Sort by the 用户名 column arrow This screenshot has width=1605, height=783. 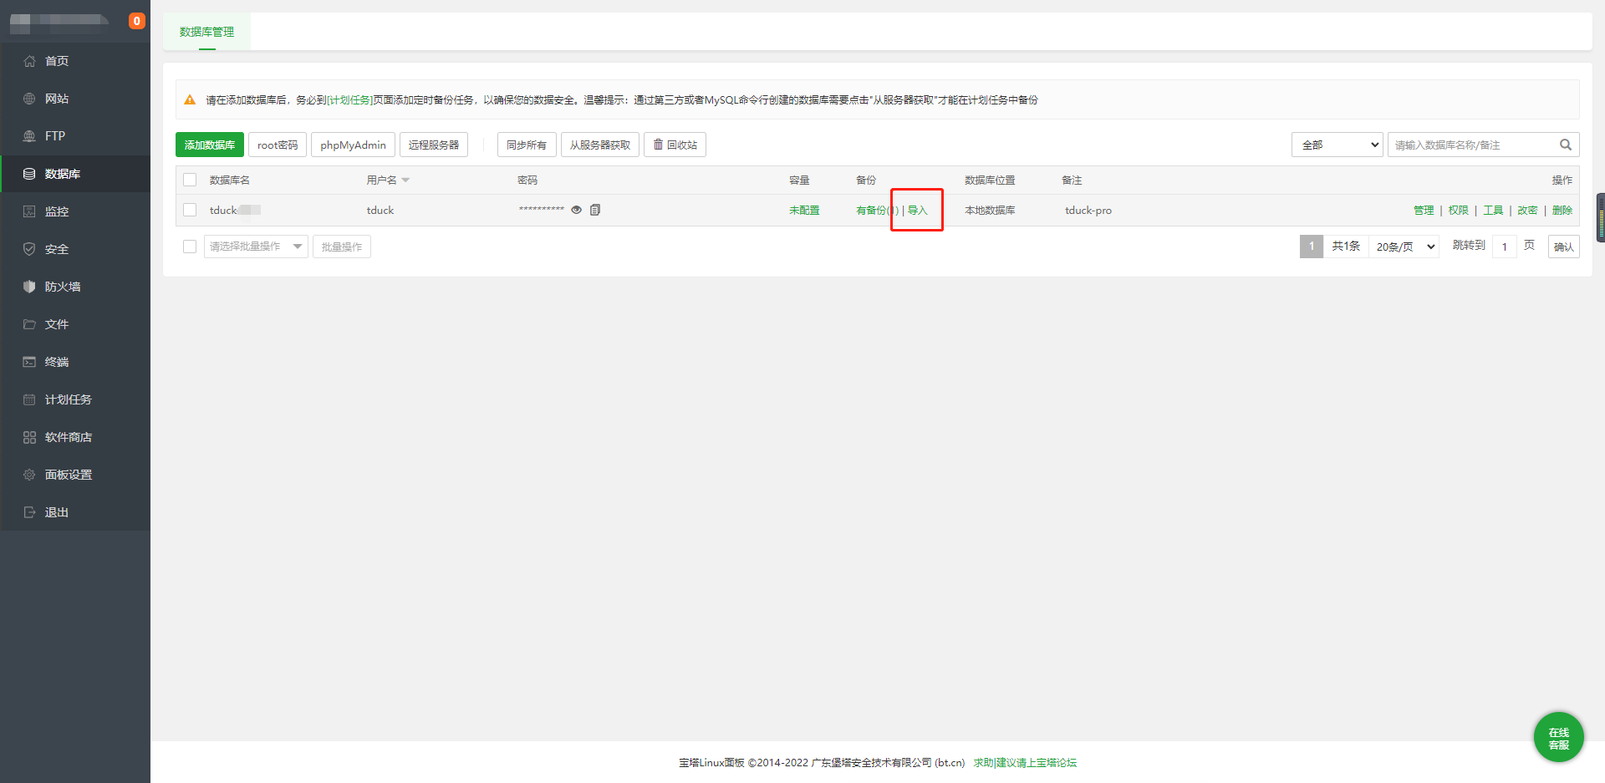tap(405, 180)
